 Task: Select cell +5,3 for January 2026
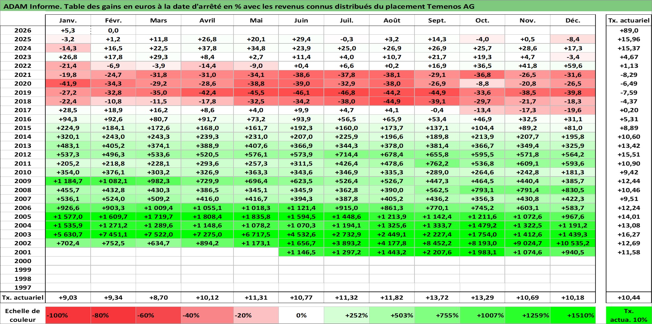(68, 30)
